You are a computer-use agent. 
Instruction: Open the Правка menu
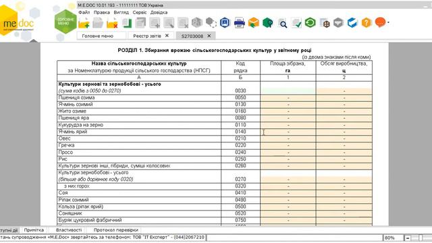pos(102,12)
